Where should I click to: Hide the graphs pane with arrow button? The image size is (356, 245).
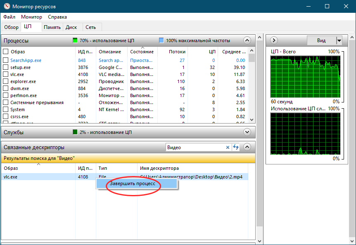[274, 40]
